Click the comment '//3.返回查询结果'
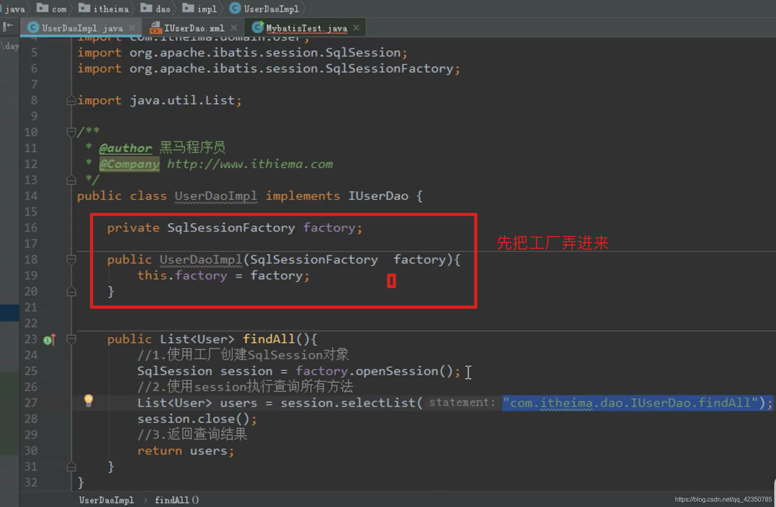776x507 pixels. [x=192, y=434]
